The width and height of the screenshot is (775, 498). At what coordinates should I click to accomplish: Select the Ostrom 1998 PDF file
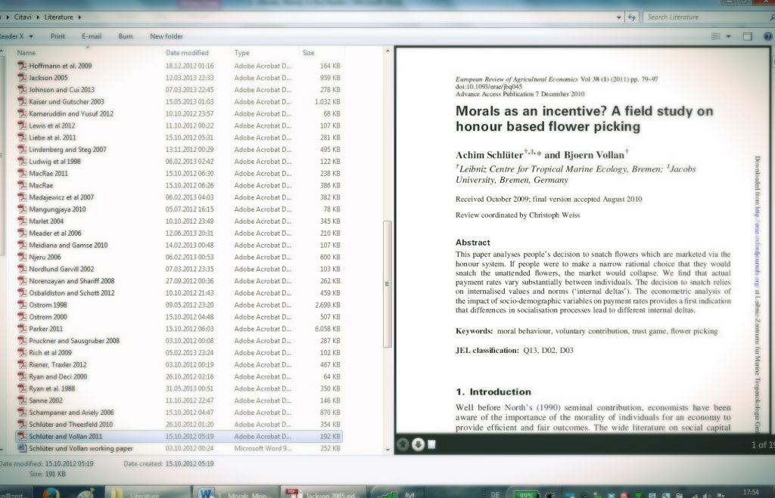[x=48, y=305]
